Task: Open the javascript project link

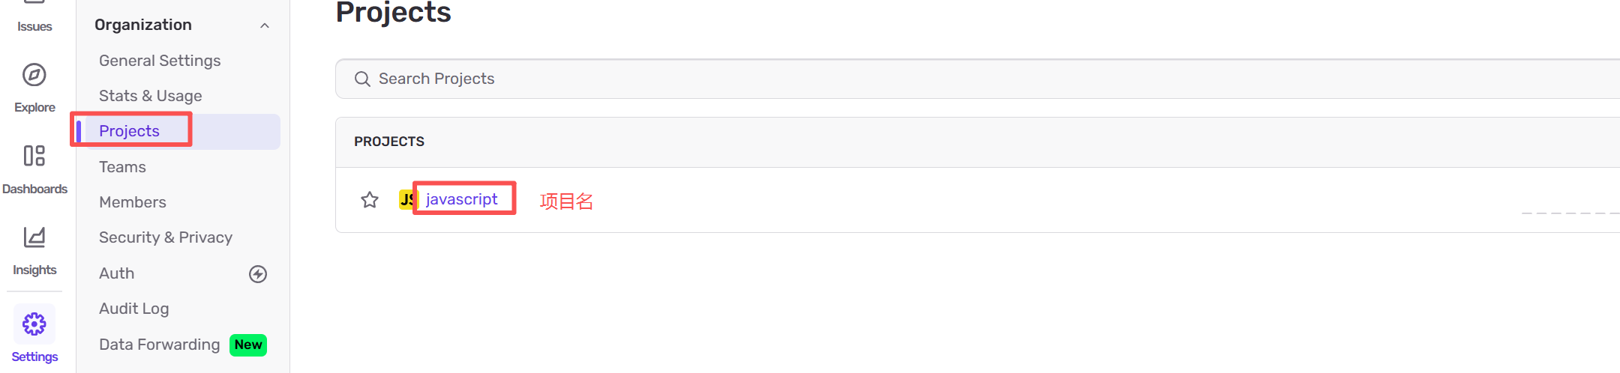Action: click(461, 199)
